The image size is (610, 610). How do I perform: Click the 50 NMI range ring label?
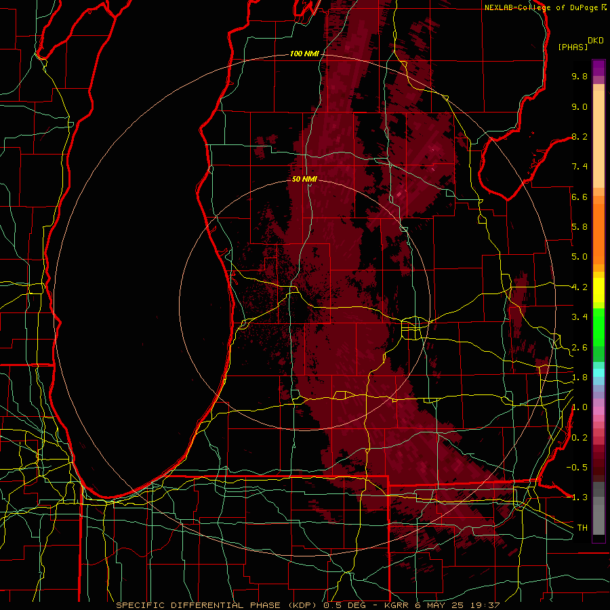tap(304, 179)
